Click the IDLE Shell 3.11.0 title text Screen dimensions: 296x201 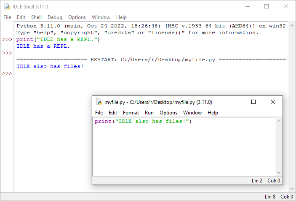click(x=30, y=7)
